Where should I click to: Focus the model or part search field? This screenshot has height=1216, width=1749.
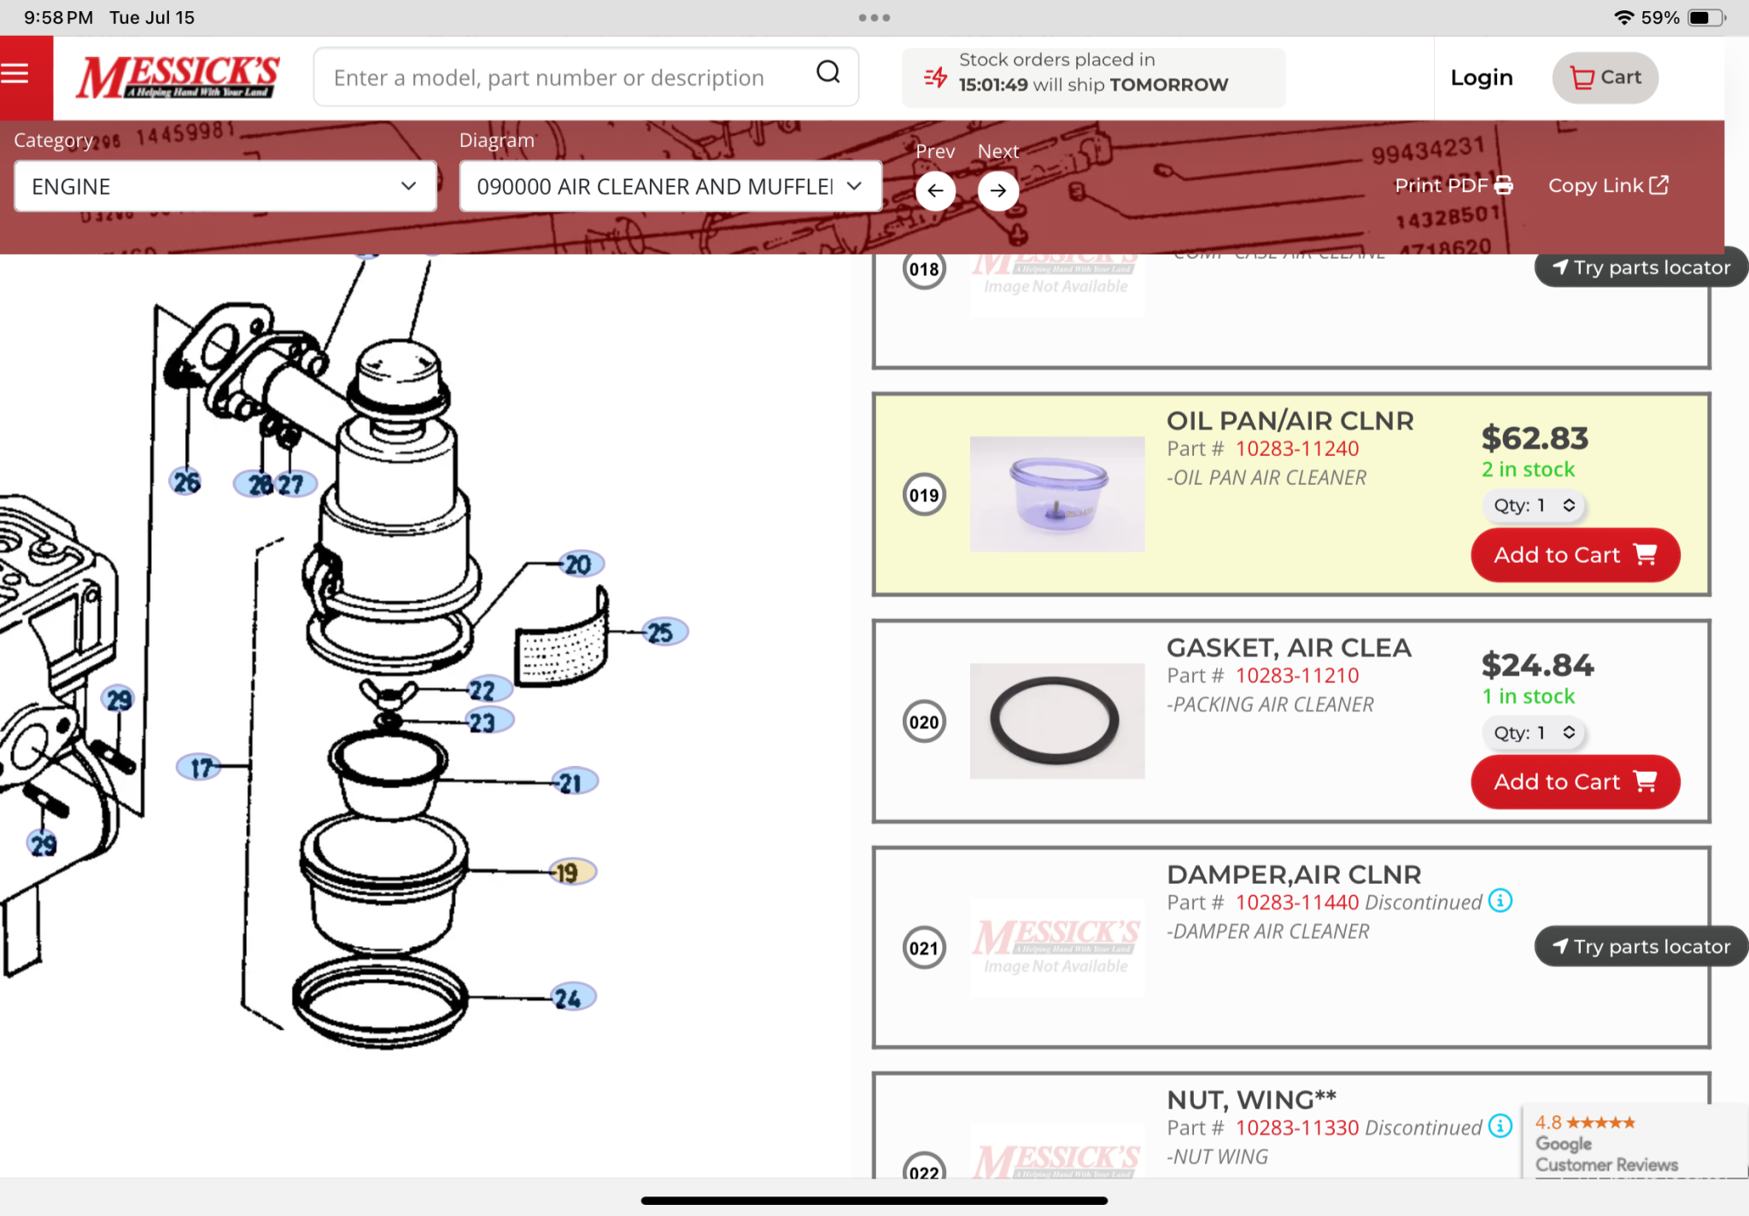(585, 77)
